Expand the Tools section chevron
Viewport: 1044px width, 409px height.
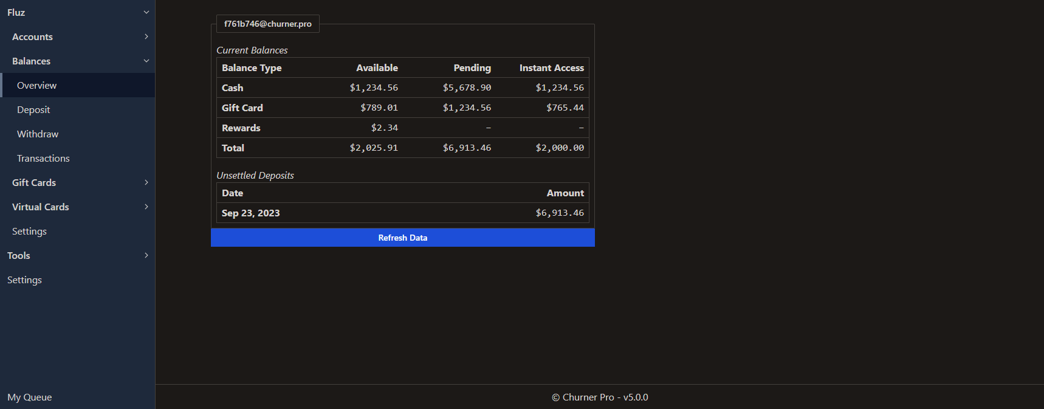tap(146, 255)
